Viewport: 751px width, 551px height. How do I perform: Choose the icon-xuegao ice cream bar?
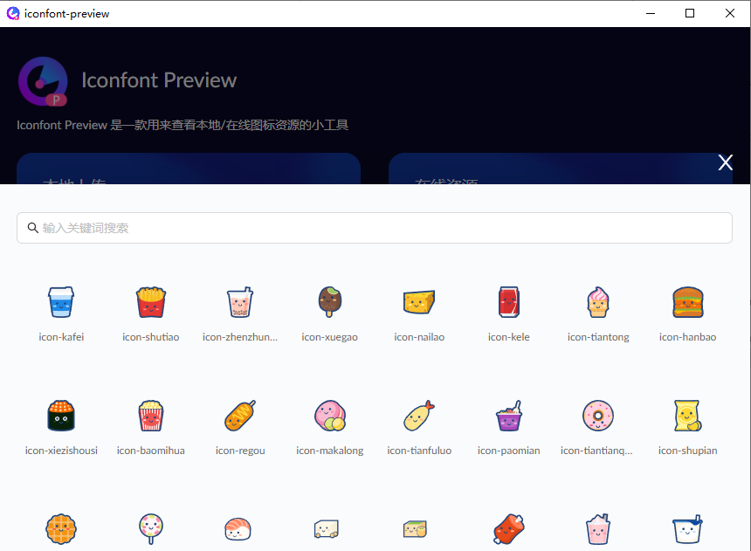(x=329, y=302)
